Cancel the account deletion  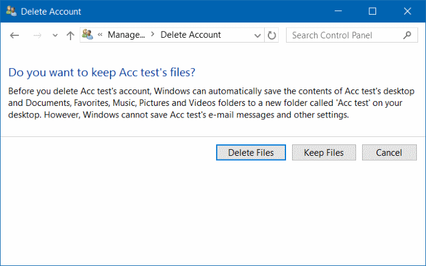click(389, 152)
